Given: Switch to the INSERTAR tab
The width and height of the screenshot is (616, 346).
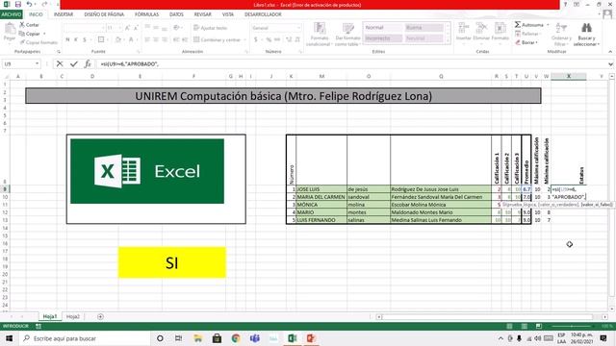Looking at the screenshot, I should (x=64, y=14).
